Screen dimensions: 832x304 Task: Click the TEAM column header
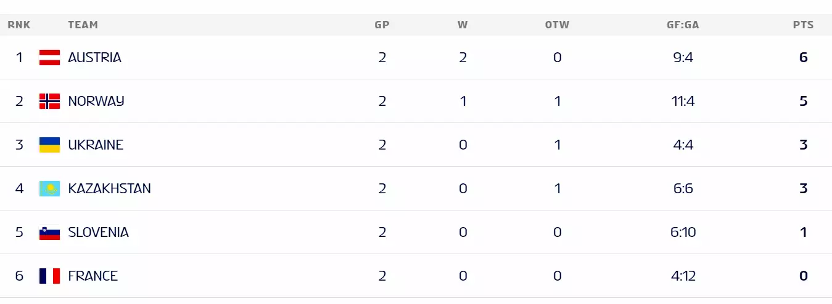[83, 25]
